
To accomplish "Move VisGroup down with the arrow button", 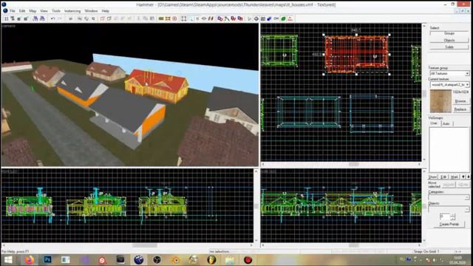I will coord(468,177).
